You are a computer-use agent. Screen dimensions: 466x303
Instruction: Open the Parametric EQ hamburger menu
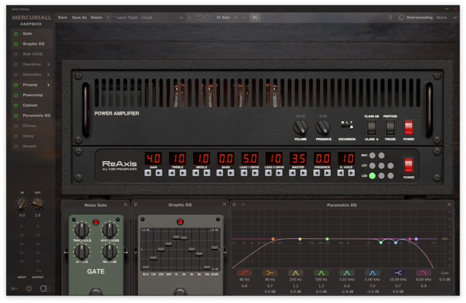pos(234,205)
